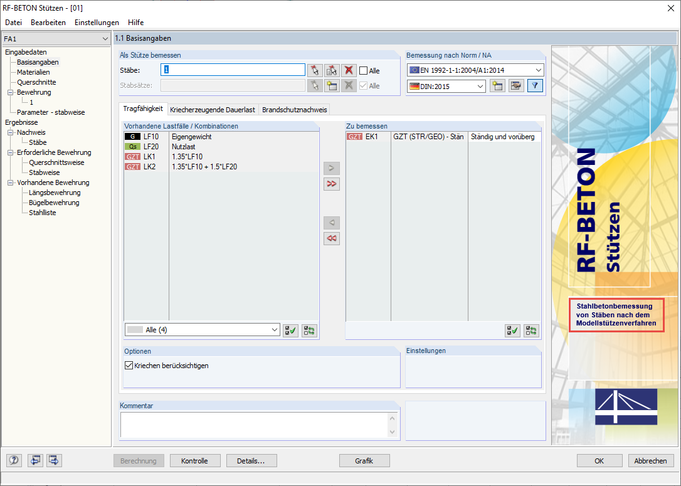Invert load case selection with swap icon
Image resolution: width=681 pixels, height=486 pixels.
point(309,330)
